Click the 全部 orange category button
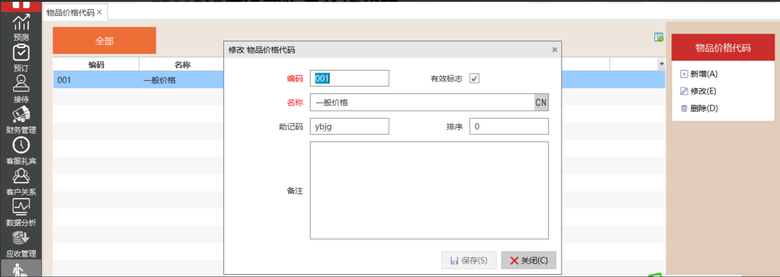Screen dimensions: 780x277 104,41
